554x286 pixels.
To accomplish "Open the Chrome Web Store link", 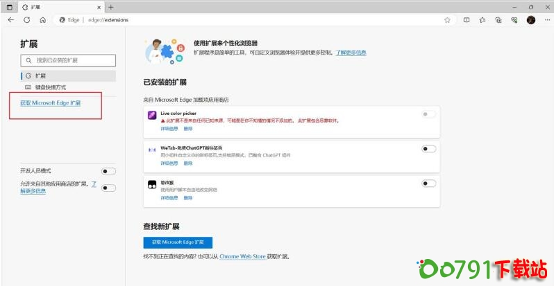I will click(242, 256).
